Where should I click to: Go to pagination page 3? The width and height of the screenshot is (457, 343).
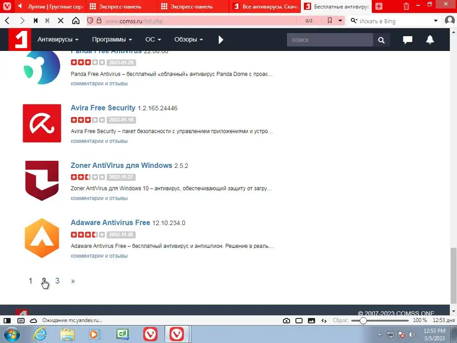click(x=57, y=280)
